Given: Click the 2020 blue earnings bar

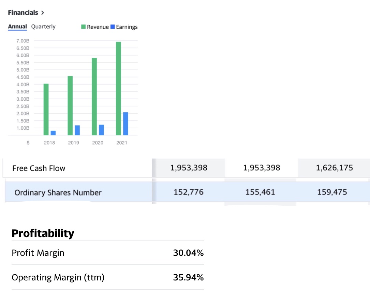Looking at the screenshot, I should pos(101,130).
